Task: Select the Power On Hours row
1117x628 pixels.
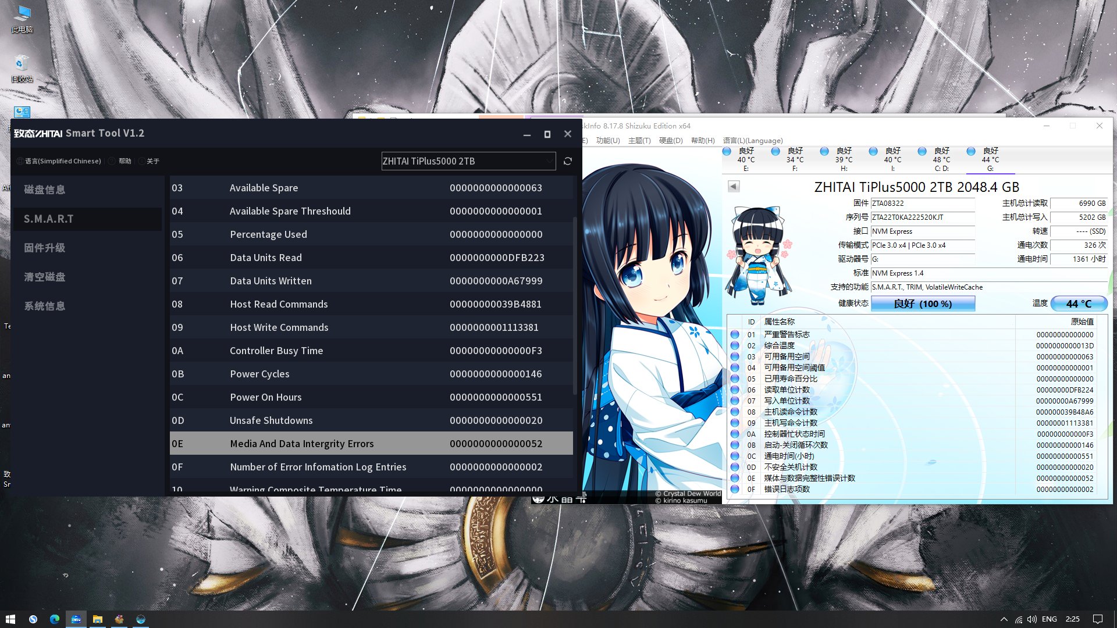Action: 371,397
